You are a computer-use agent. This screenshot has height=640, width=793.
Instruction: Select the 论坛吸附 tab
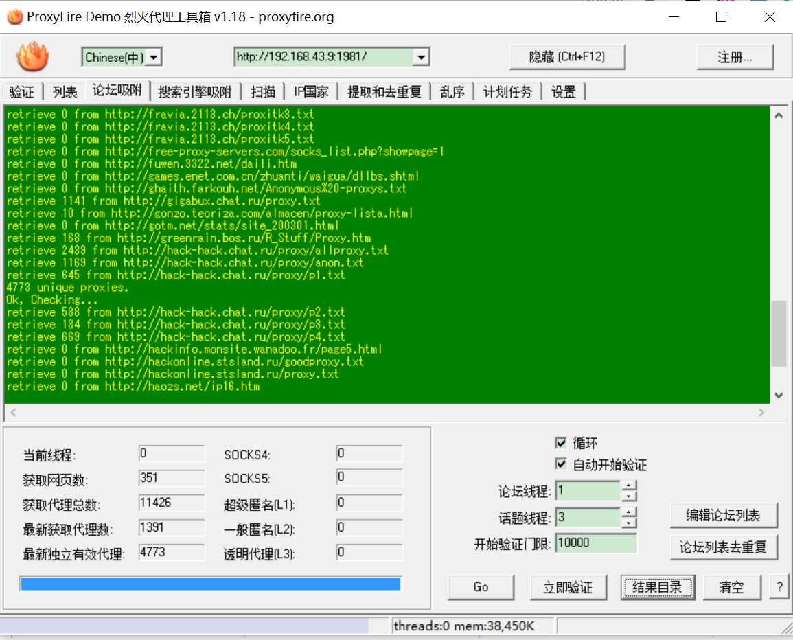click(117, 91)
